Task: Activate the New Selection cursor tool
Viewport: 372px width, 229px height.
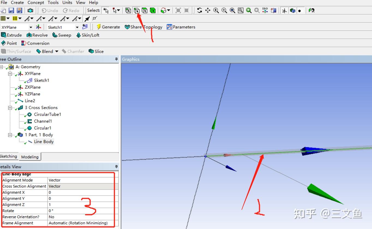Action: (106, 10)
